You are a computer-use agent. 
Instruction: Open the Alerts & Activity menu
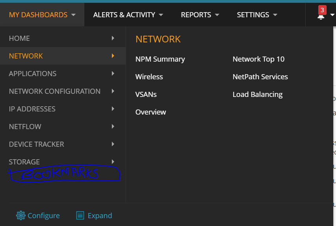click(128, 15)
